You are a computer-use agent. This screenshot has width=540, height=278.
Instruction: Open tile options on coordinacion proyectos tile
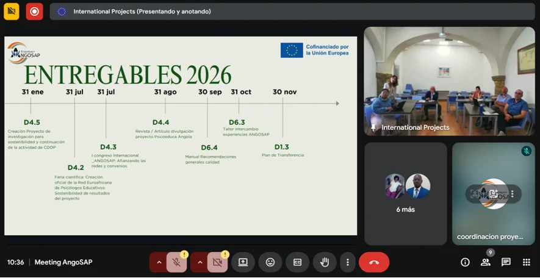click(x=512, y=194)
